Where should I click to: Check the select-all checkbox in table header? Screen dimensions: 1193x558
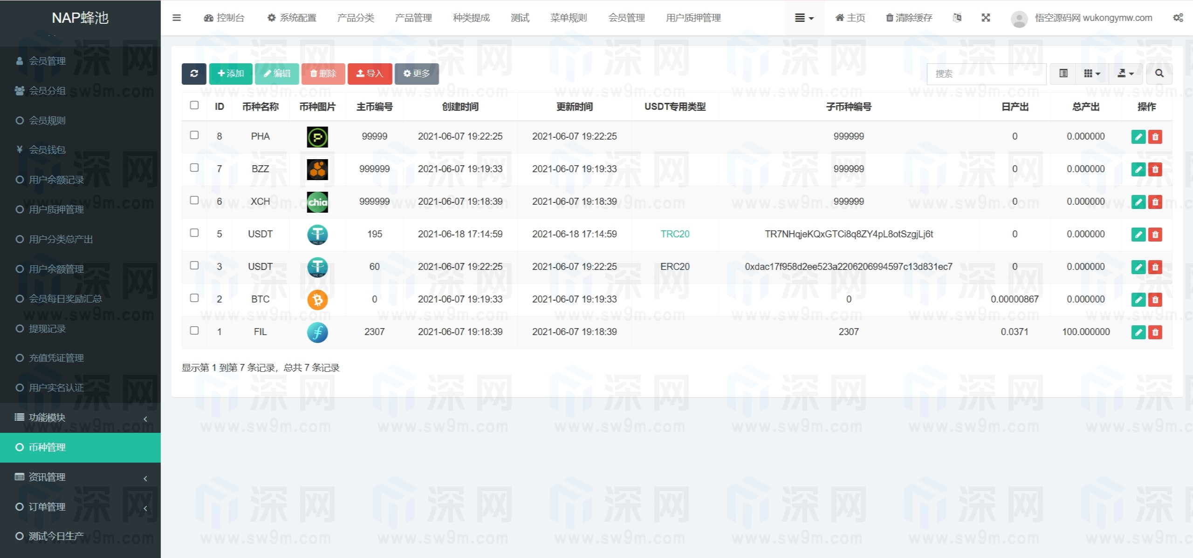pos(194,105)
